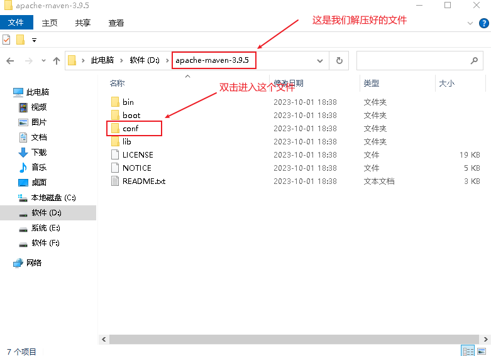The image size is (491, 356).
Task: Select the lib folder
Action: (126, 141)
